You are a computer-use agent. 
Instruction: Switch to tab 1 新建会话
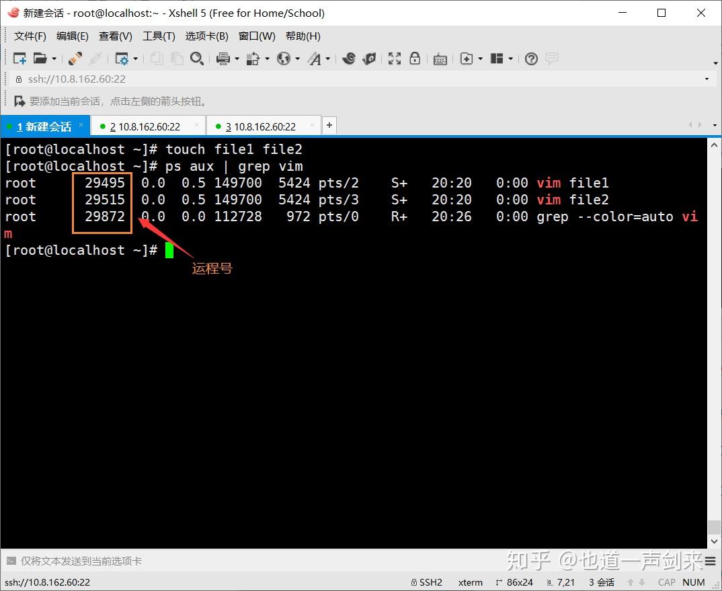[44, 126]
